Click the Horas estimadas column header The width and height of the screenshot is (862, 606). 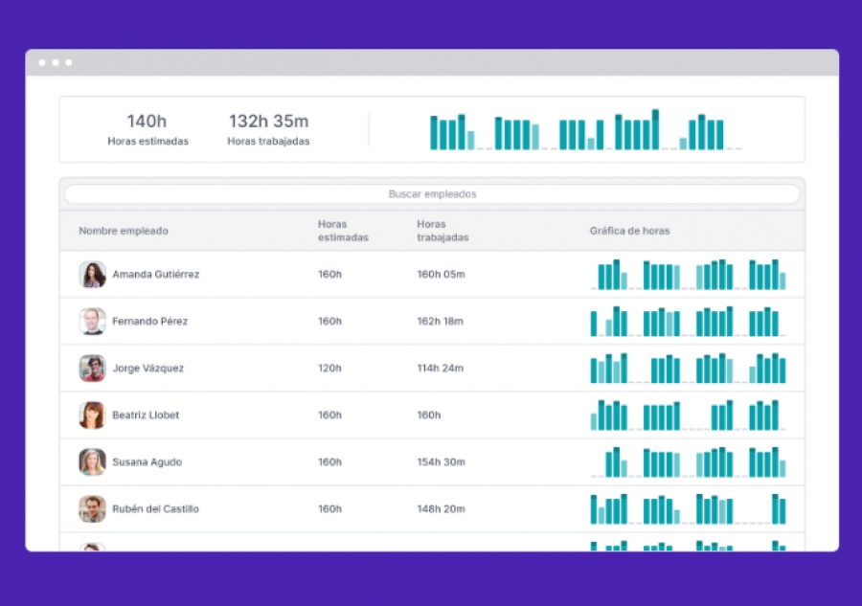click(x=343, y=231)
